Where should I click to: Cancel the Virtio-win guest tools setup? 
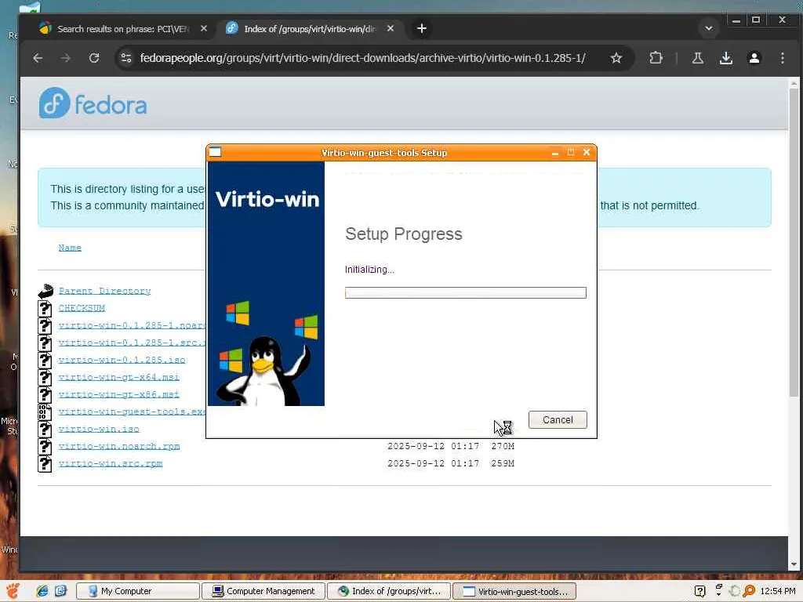pyautogui.click(x=558, y=420)
